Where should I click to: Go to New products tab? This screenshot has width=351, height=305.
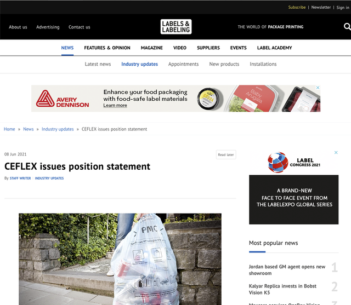point(224,64)
